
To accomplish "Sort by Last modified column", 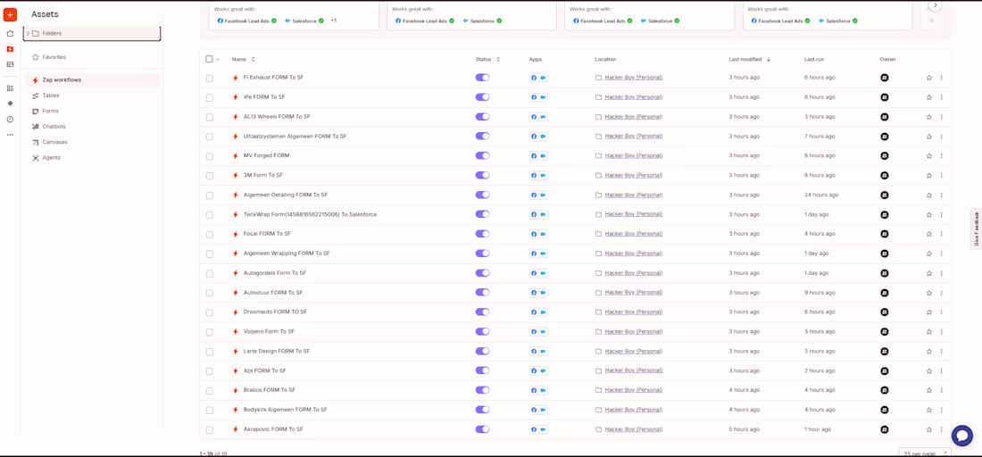I will [x=749, y=60].
